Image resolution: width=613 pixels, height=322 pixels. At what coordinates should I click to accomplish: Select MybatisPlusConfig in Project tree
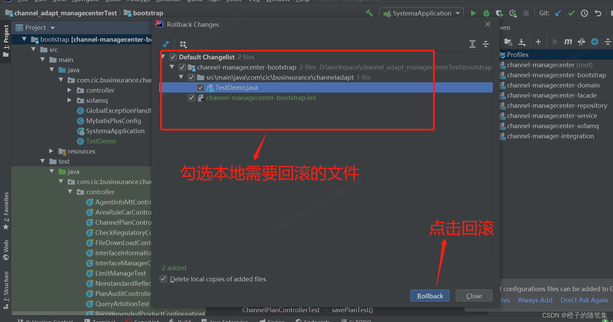click(113, 121)
